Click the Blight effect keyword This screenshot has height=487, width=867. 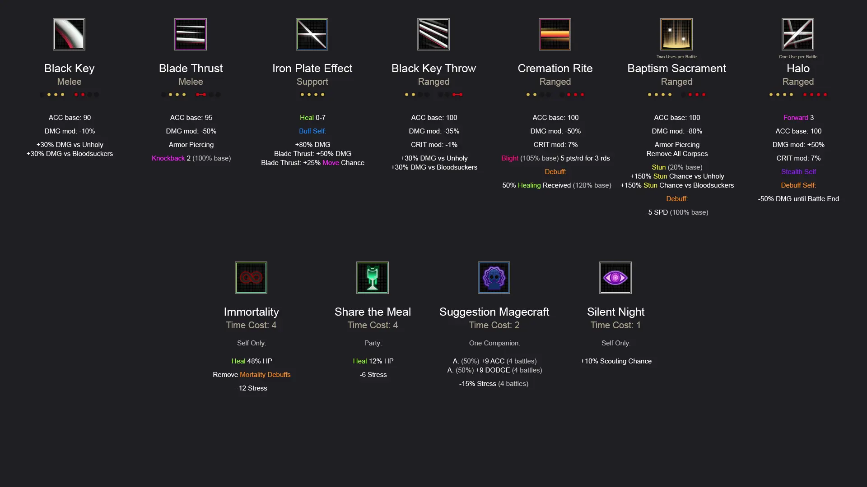pyautogui.click(x=510, y=158)
